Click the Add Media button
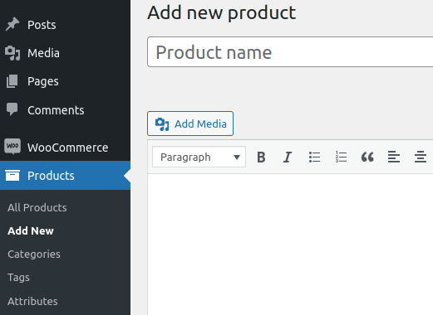 tap(190, 124)
